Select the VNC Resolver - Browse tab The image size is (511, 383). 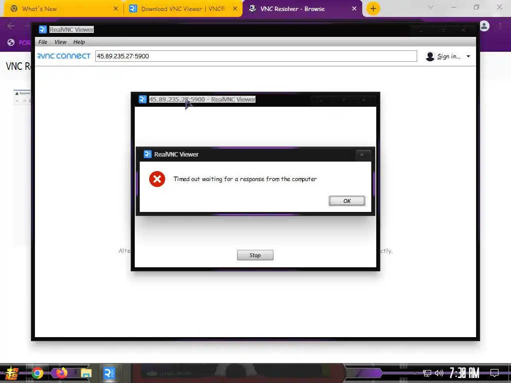(x=302, y=9)
